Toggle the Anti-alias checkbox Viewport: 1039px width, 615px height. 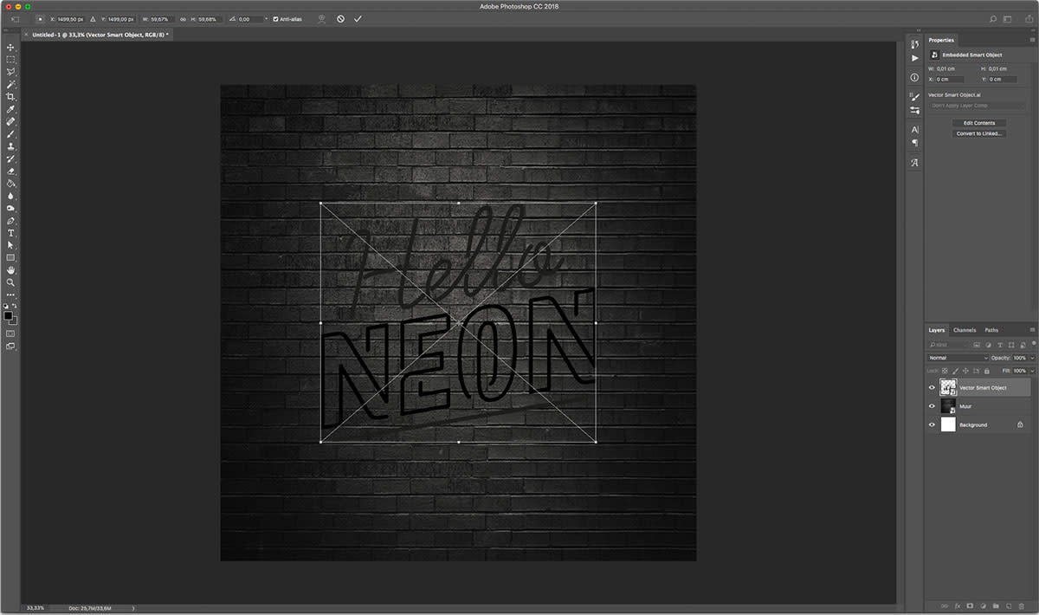[276, 18]
